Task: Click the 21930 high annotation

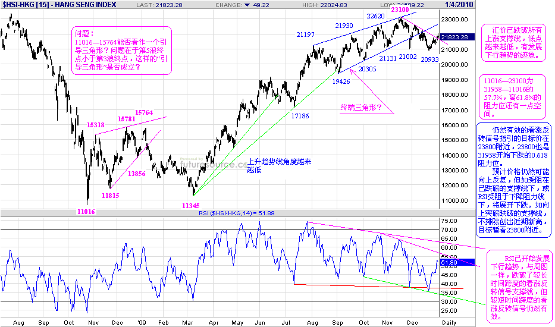Action: (344, 26)
